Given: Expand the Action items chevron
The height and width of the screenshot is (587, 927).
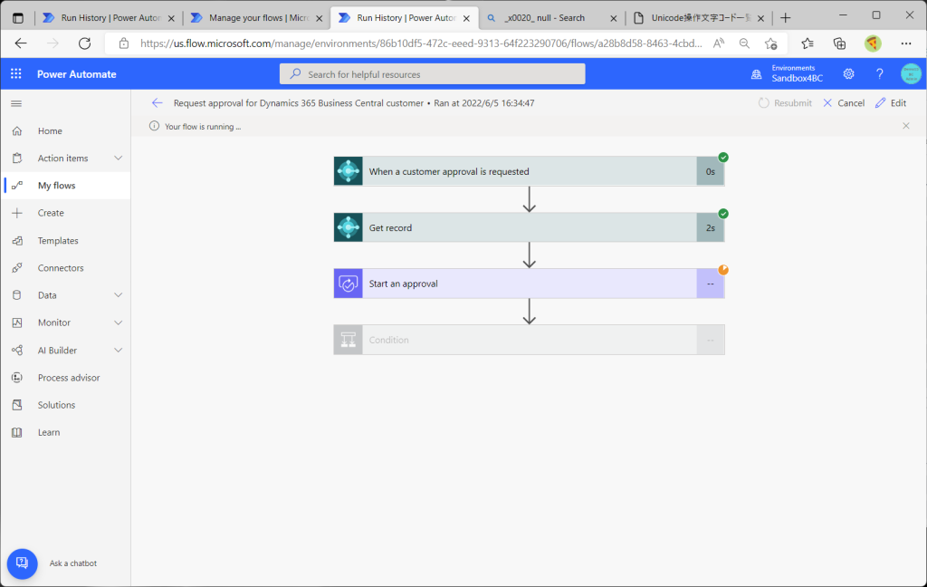Looking at the screenshot, I should coord(119,158).
